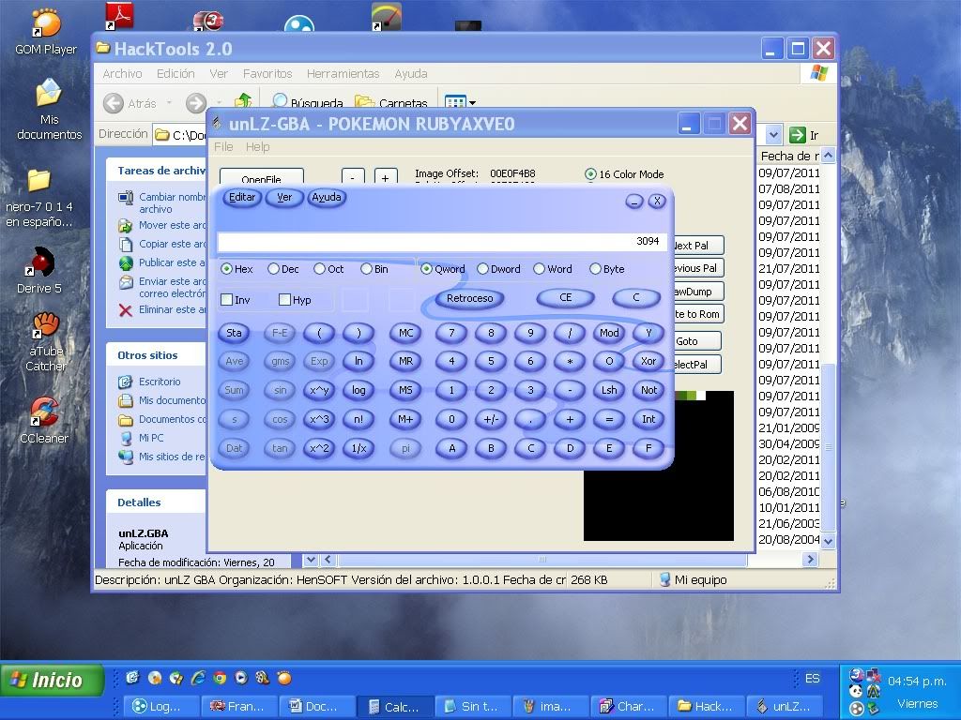Activate the Char... taskbar button

coord(629,706)
